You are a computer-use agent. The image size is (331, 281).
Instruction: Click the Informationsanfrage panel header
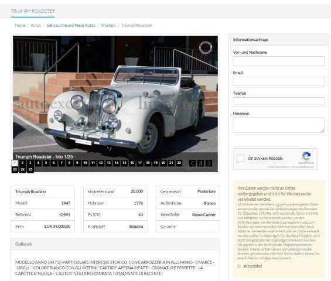click(x=279, y=40)
